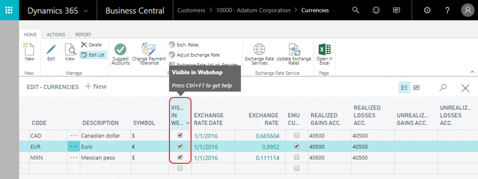Toggle EMU Currency checkbox for CAD
The width and height of the screenshot is (478, 179).
point(296,135)
